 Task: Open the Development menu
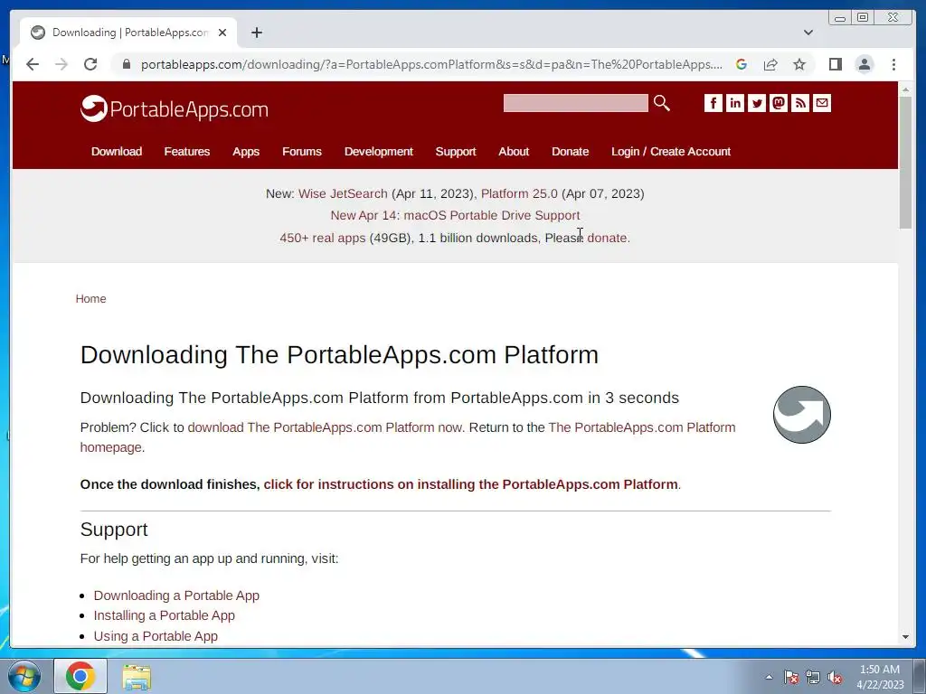click(x=379, y=151)
